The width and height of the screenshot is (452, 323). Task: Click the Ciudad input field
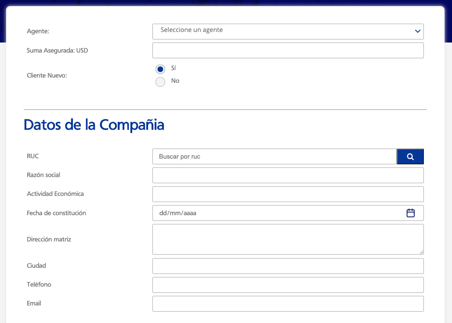coord(288,266)
